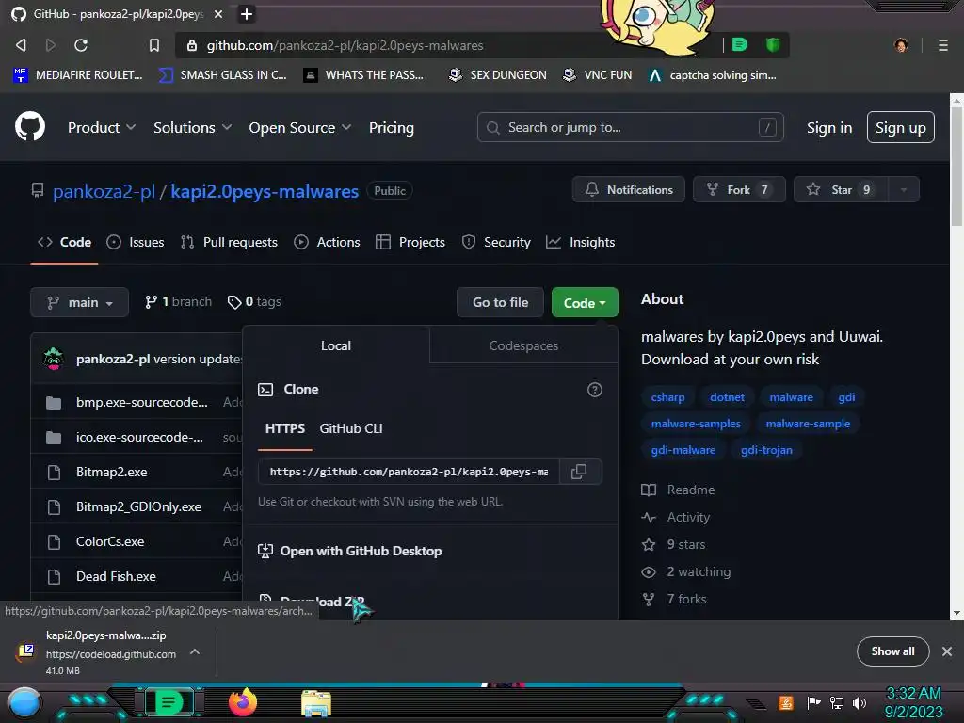Image resolution: width=964 pixels, height=723 pixels.
Task: Switch to the Insights tab
Action: pyautogui.click(x=580, y=242)
